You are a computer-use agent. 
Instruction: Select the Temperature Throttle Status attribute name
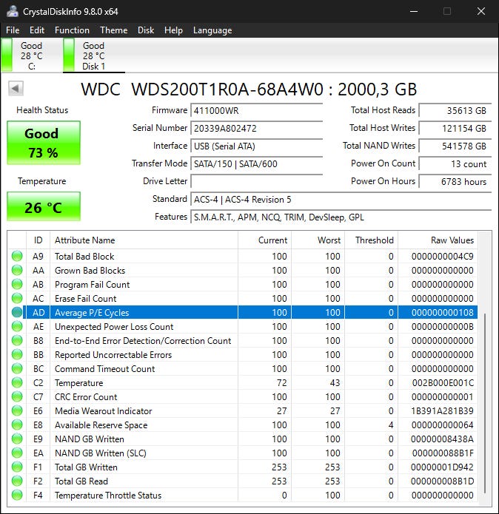[x=108, y=496]
